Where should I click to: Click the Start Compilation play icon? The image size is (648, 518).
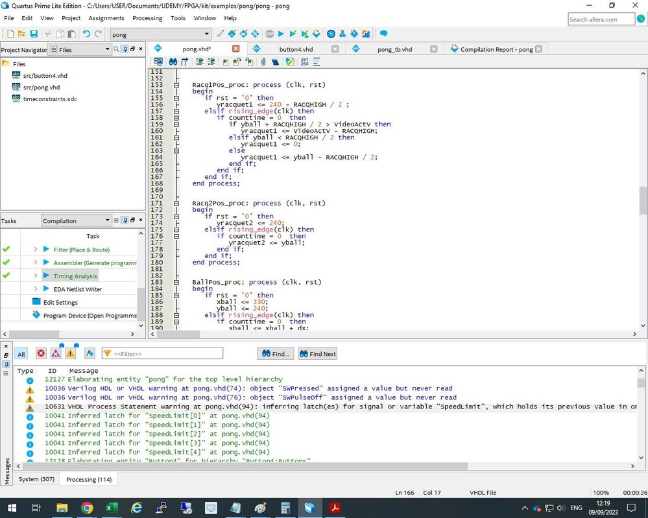pos(281,34)
